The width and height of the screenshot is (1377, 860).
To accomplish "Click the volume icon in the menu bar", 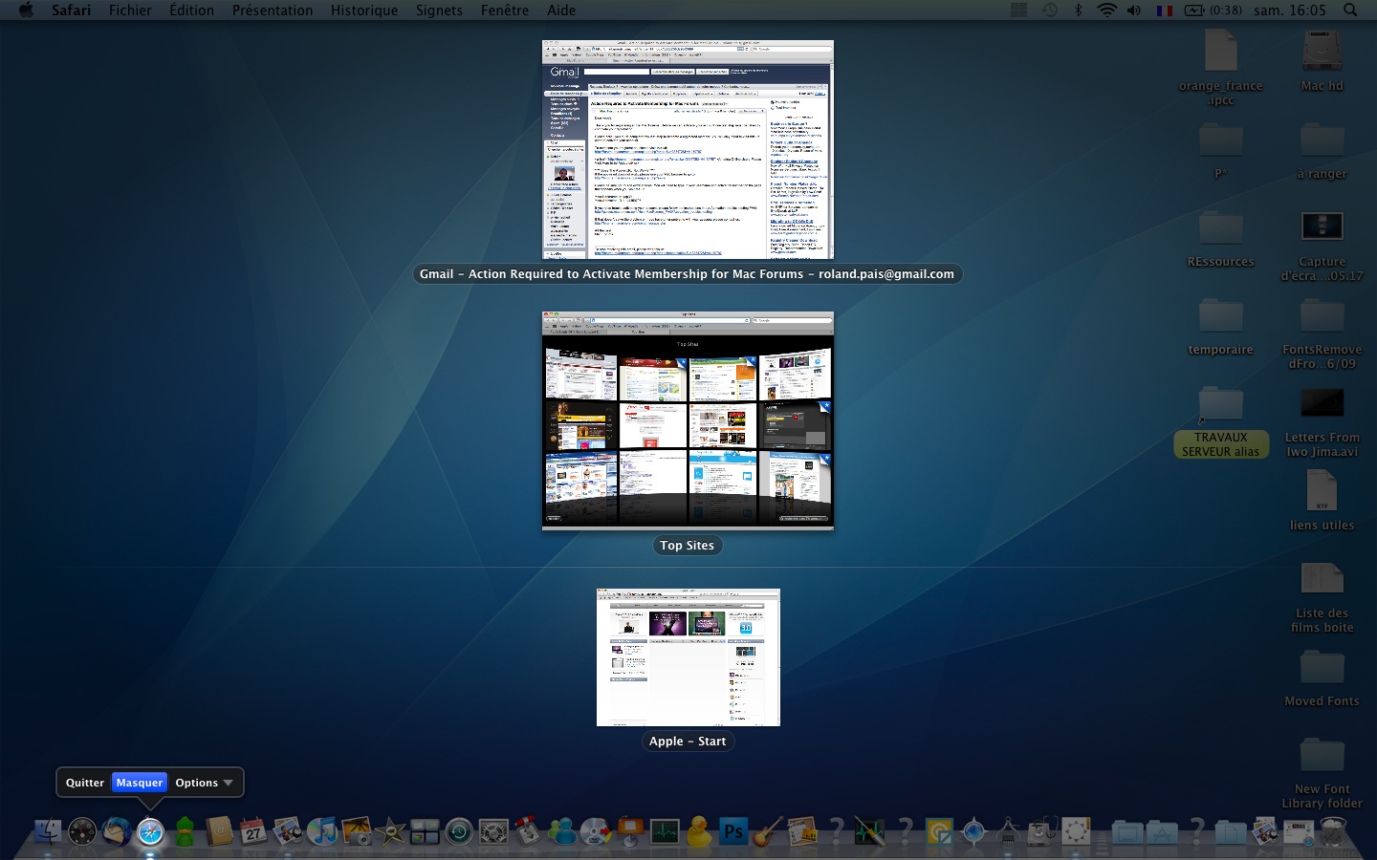I will coord(1134,10).
